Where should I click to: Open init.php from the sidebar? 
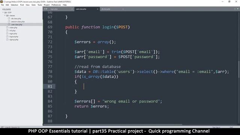point(12,31)
